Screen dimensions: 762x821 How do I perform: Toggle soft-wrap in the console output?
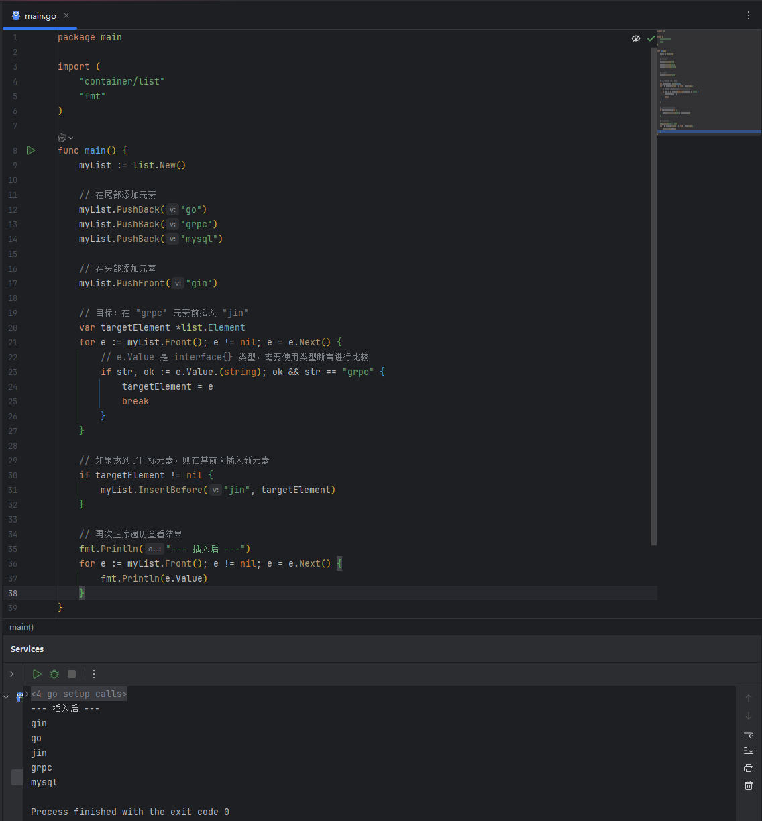749,733
